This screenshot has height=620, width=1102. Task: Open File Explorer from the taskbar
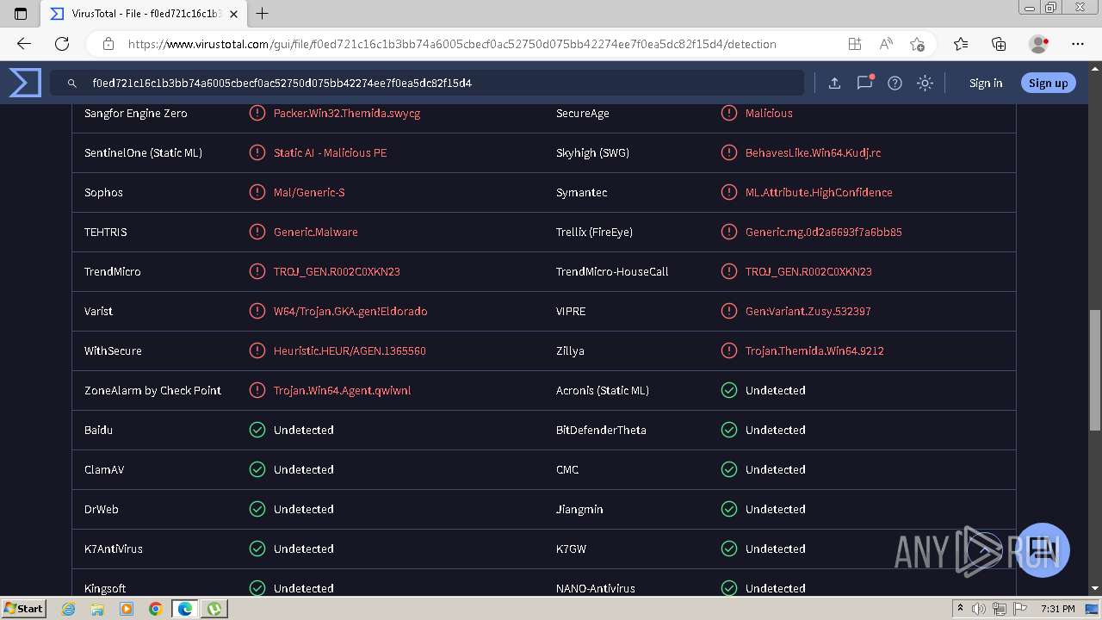97,609
